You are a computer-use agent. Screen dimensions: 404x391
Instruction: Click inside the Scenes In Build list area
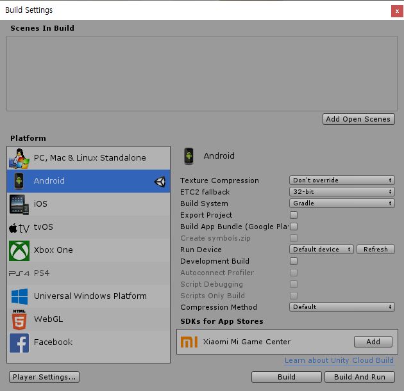point(202,74)
